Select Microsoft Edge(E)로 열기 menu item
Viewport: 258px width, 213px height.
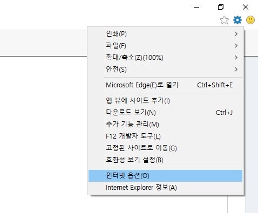coord(165,85)
